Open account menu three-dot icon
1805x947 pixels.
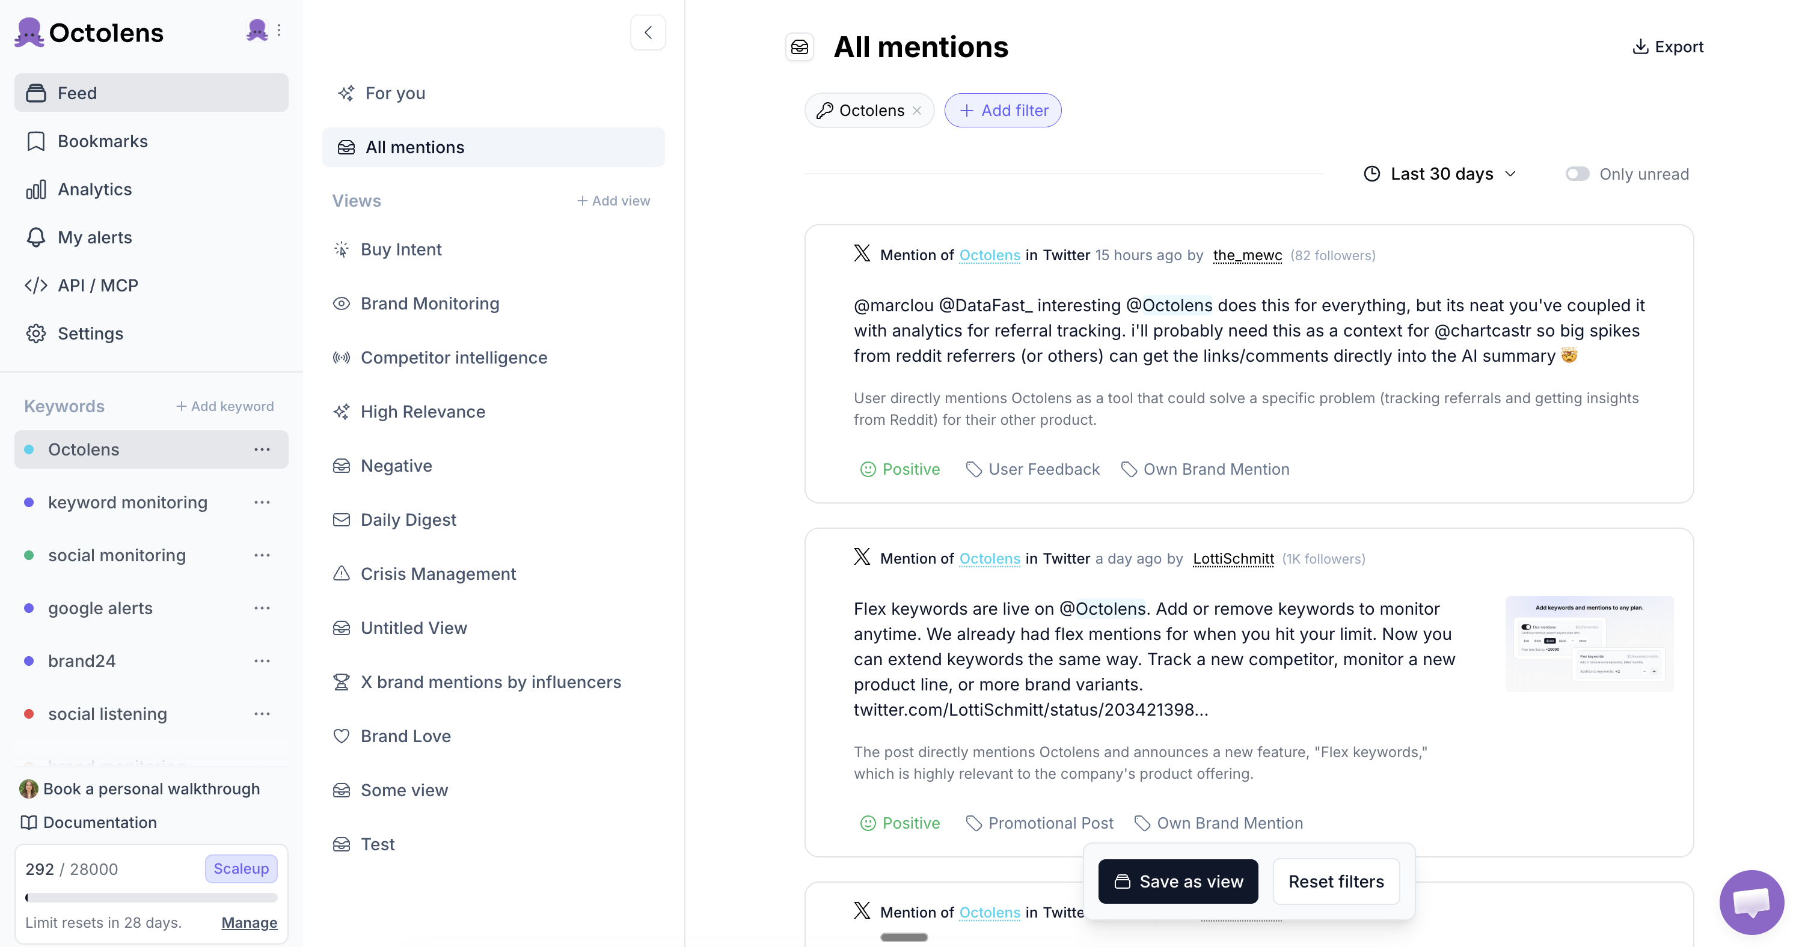[279, 30]
